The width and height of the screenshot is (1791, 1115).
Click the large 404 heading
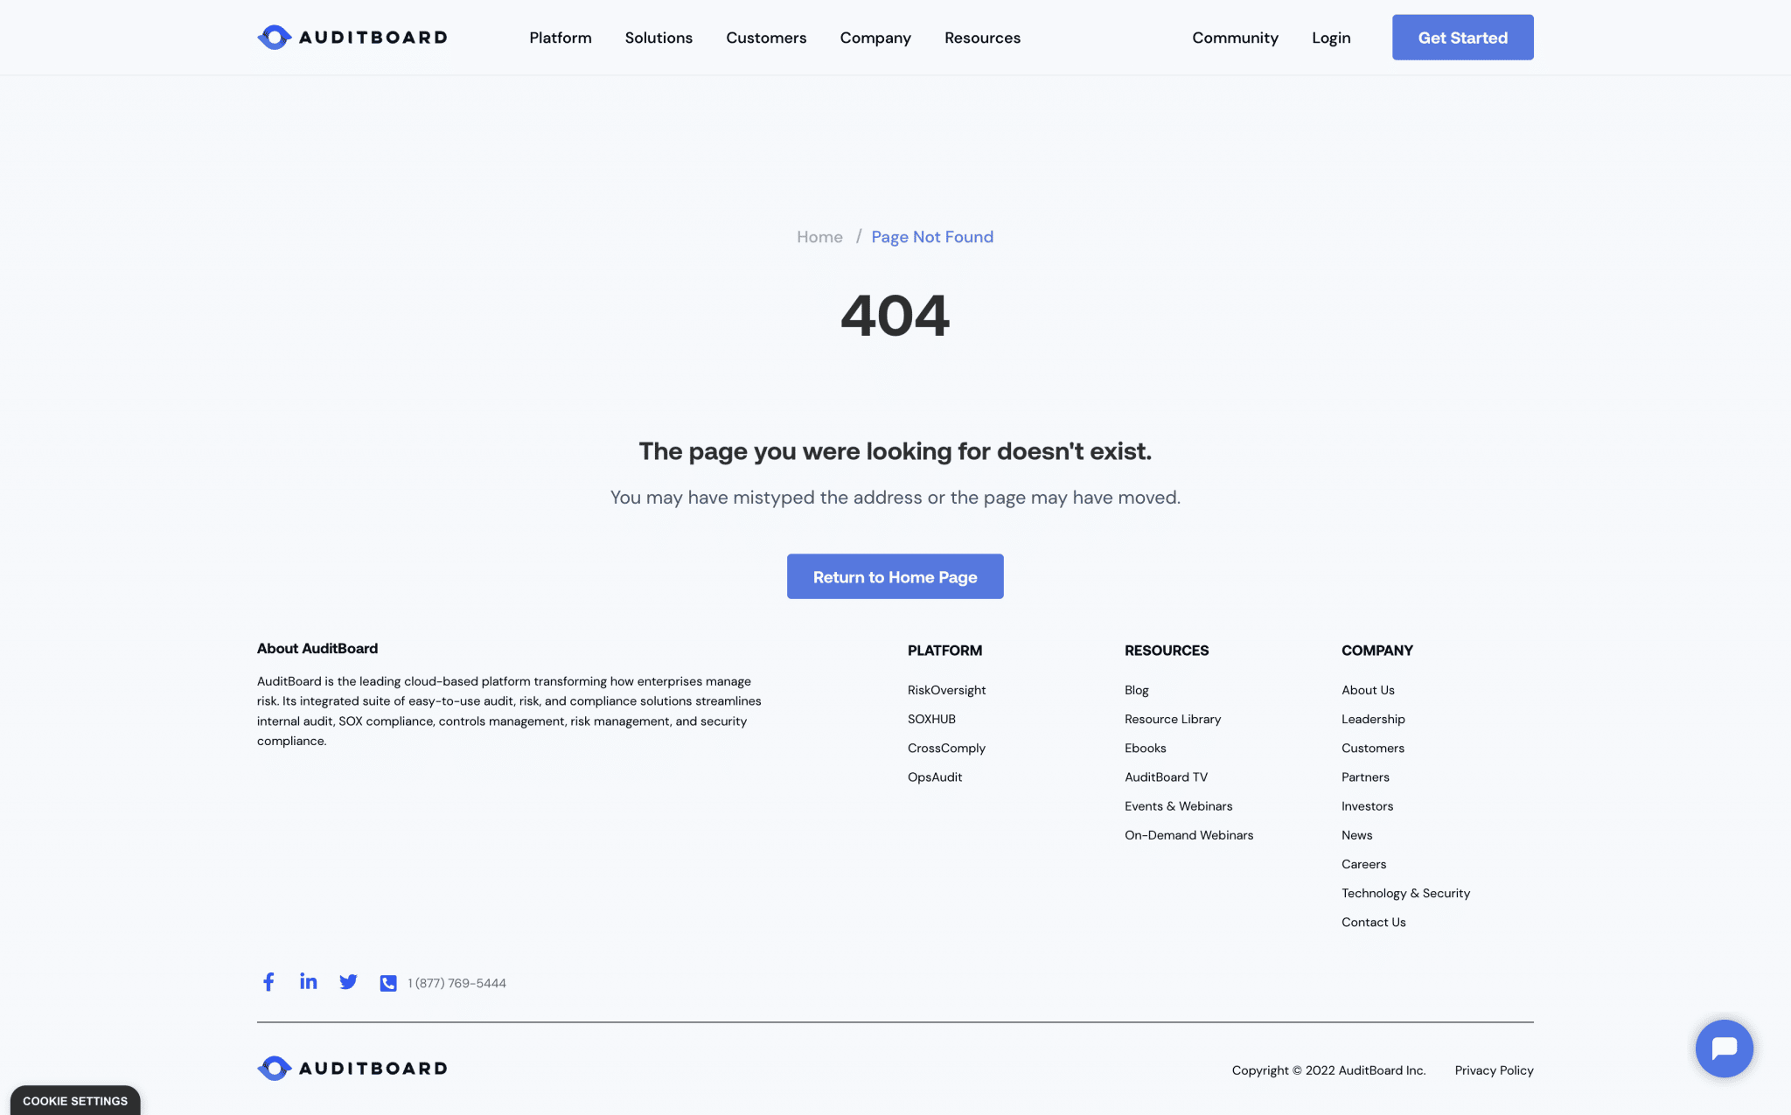[x=895, y=316]
